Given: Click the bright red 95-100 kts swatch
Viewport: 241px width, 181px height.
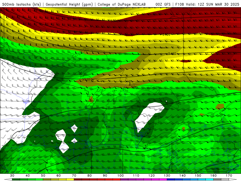Looking at the screenshot, I should tap(117, 179).
